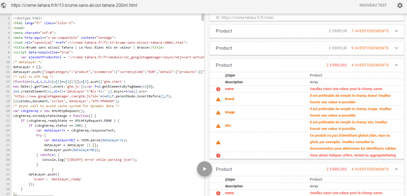Click the JSON.parse(datalayerJs) code line

pos(85,140)
